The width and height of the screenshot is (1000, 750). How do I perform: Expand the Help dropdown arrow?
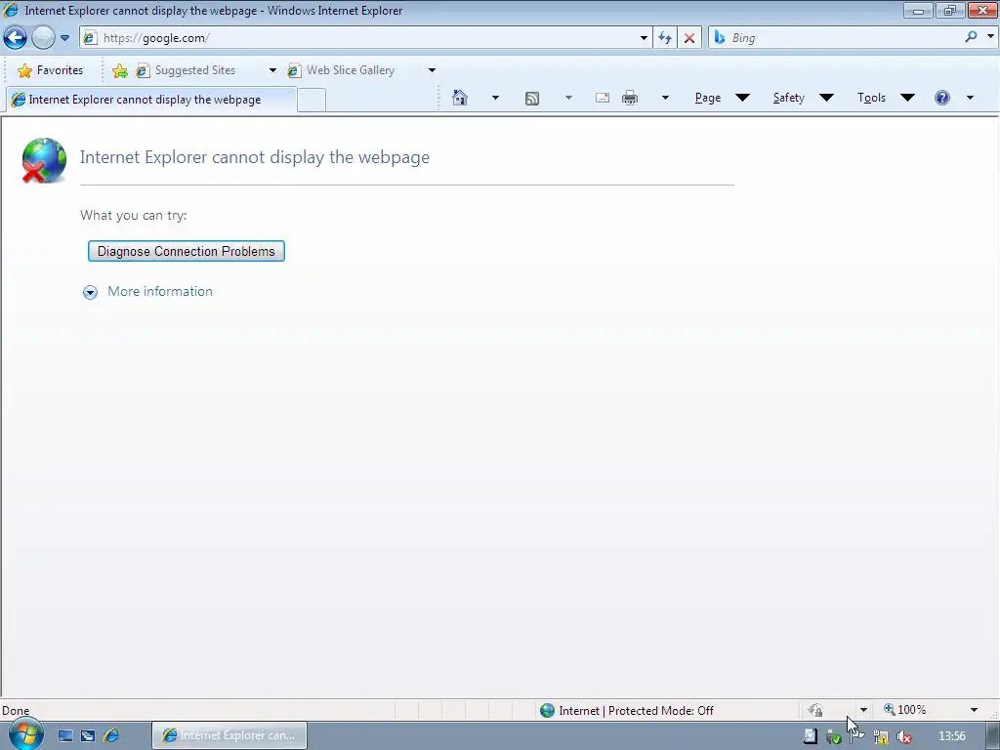[970, 98]
